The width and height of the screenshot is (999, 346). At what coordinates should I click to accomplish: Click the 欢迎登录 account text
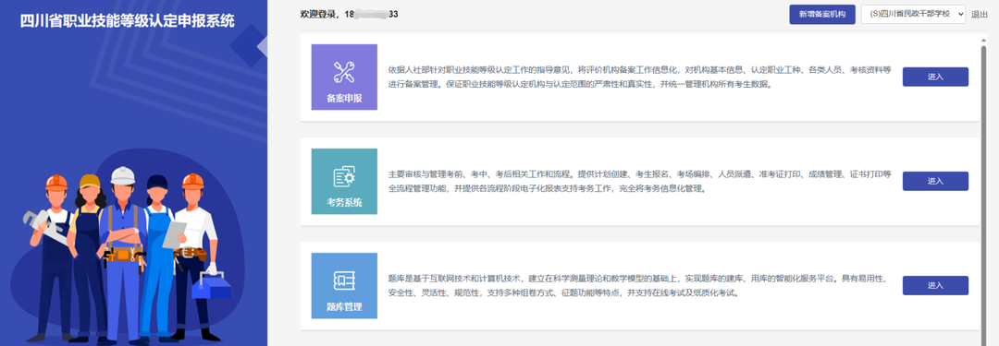point(349,14)
